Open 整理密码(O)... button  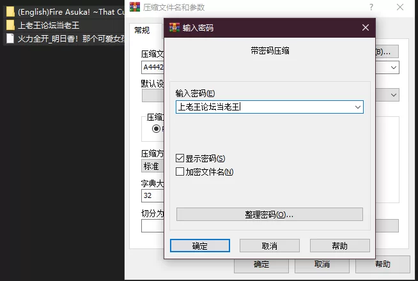pos(270,215)
